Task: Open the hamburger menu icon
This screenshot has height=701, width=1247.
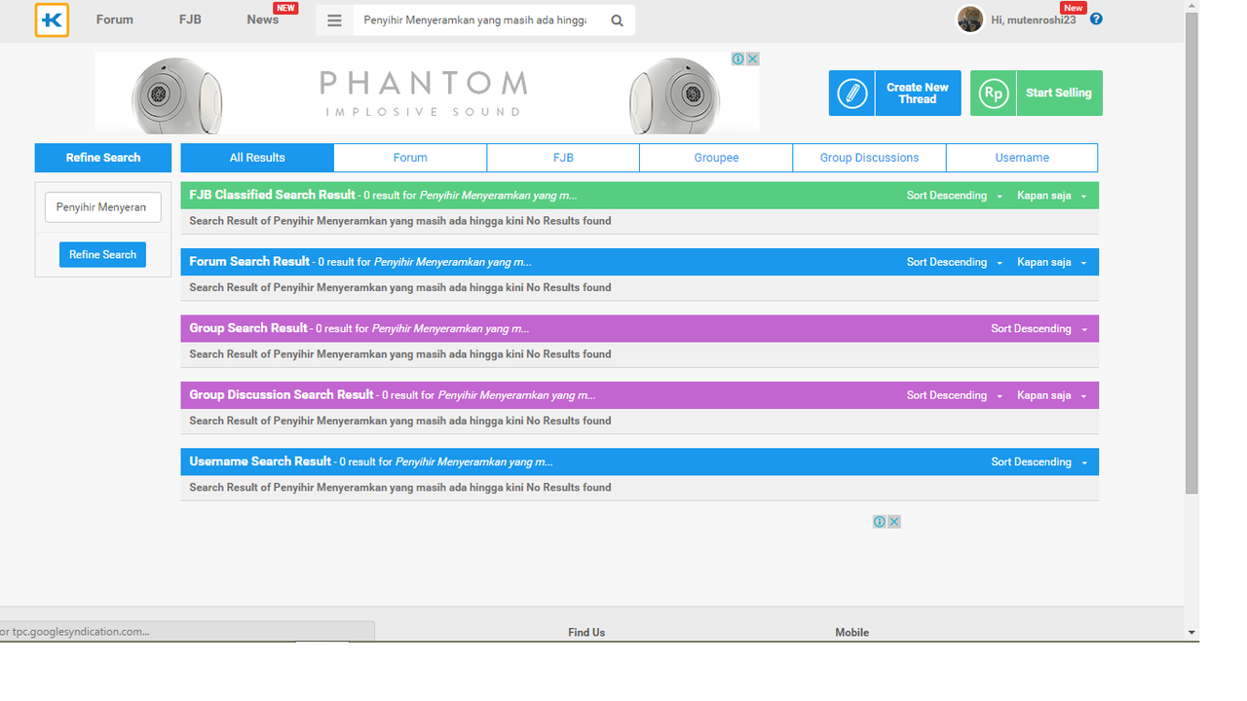Action: pyautogui.click(x=334, y=20)
